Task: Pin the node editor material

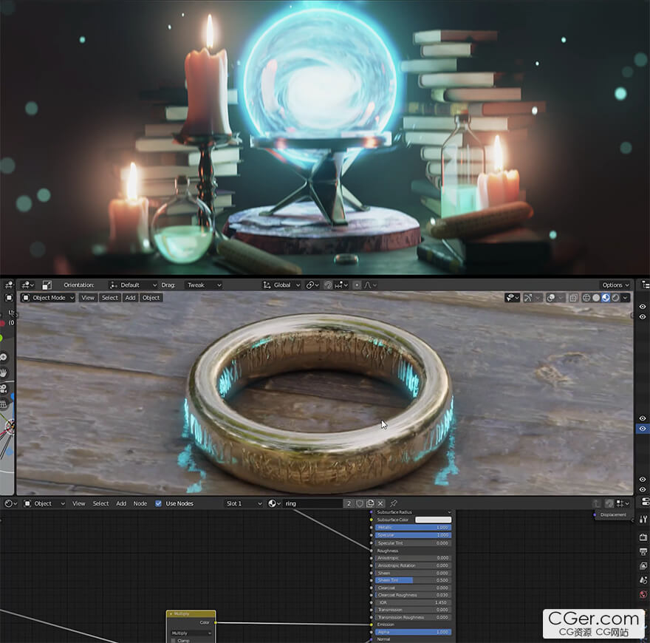Action: tap(394, 503)
